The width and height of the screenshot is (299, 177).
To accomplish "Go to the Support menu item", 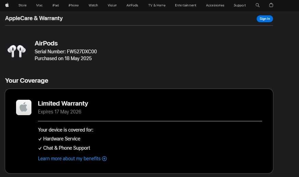I will coord(240,5).
